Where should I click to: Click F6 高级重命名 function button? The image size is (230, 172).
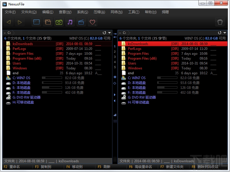pyautogui.click(x=141, y=167)
